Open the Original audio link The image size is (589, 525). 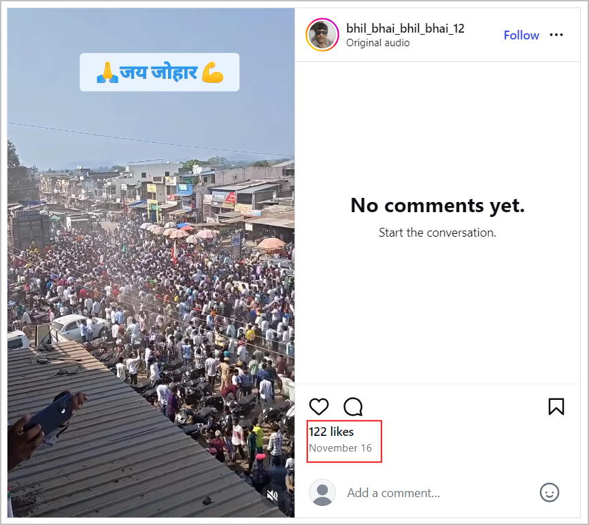377,44
